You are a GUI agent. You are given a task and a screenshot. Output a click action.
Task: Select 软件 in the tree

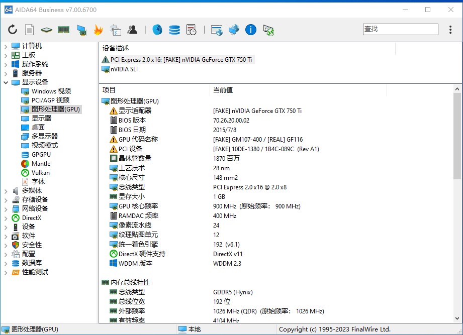pos(23,236)
